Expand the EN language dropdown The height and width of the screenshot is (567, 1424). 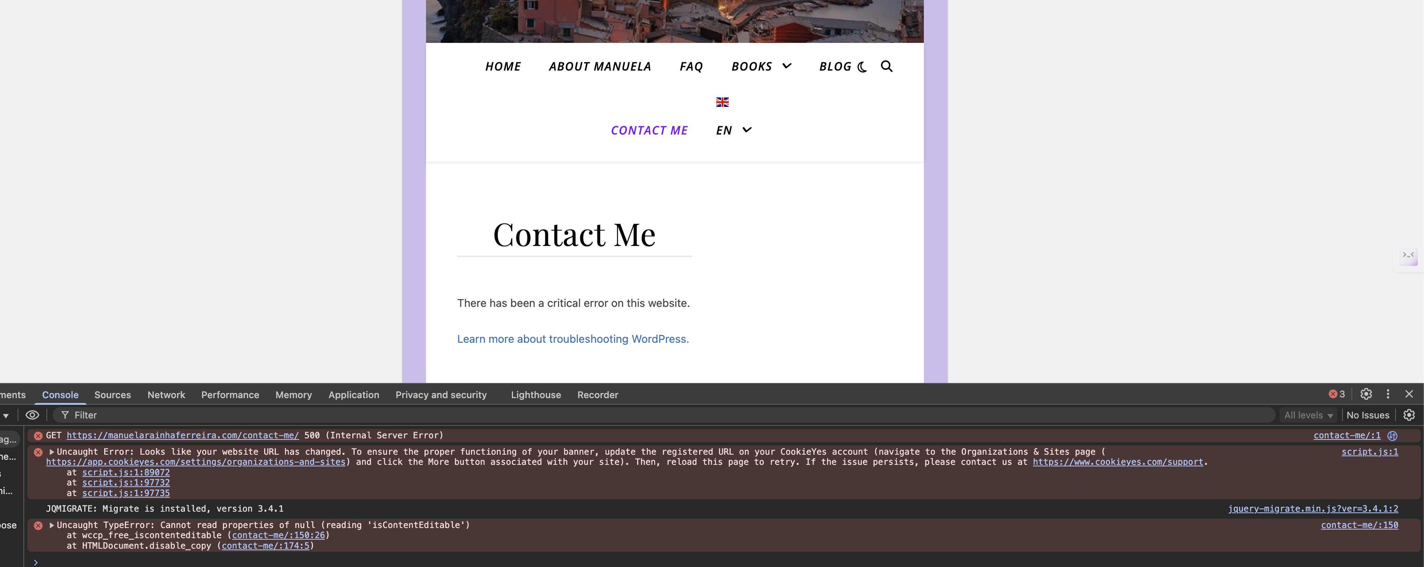click(x=746, y=130)
